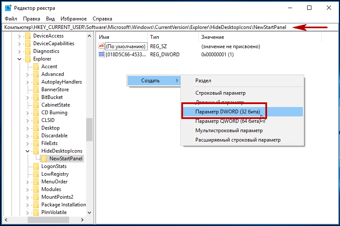Expand the Package Installation tree node
Image resolution: width=340 pixels, height=226 pixels.
[27, 205]
